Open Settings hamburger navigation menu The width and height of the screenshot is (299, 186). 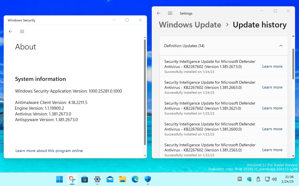(x=170, y=13)
